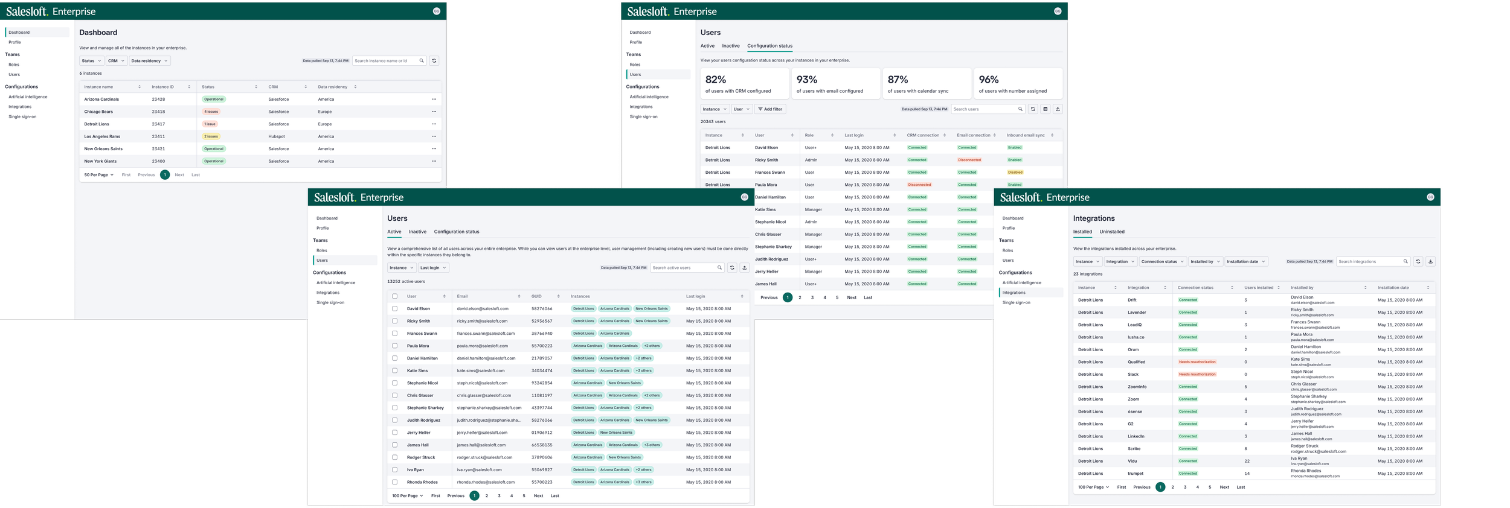Click download icon in Integrations window
The image size is (1510, 508).
[1430, 262]
